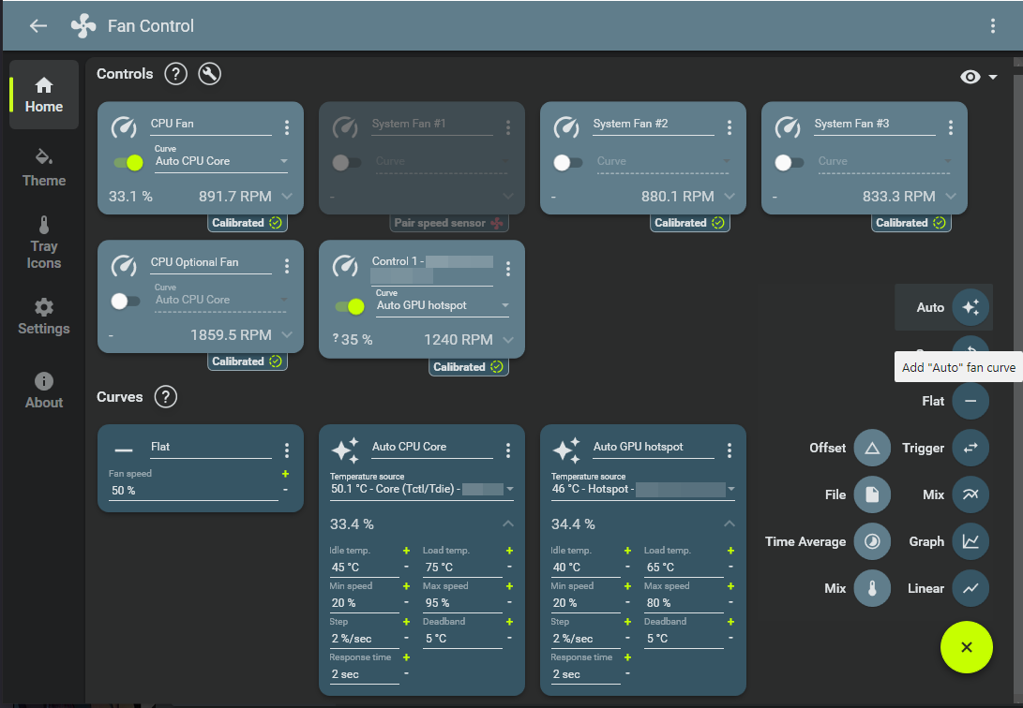
Task: Add a Time Average fan curve
Action: (x=872, y=542)
